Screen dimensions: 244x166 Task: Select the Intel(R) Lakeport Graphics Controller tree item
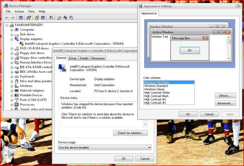coord(74,44)
